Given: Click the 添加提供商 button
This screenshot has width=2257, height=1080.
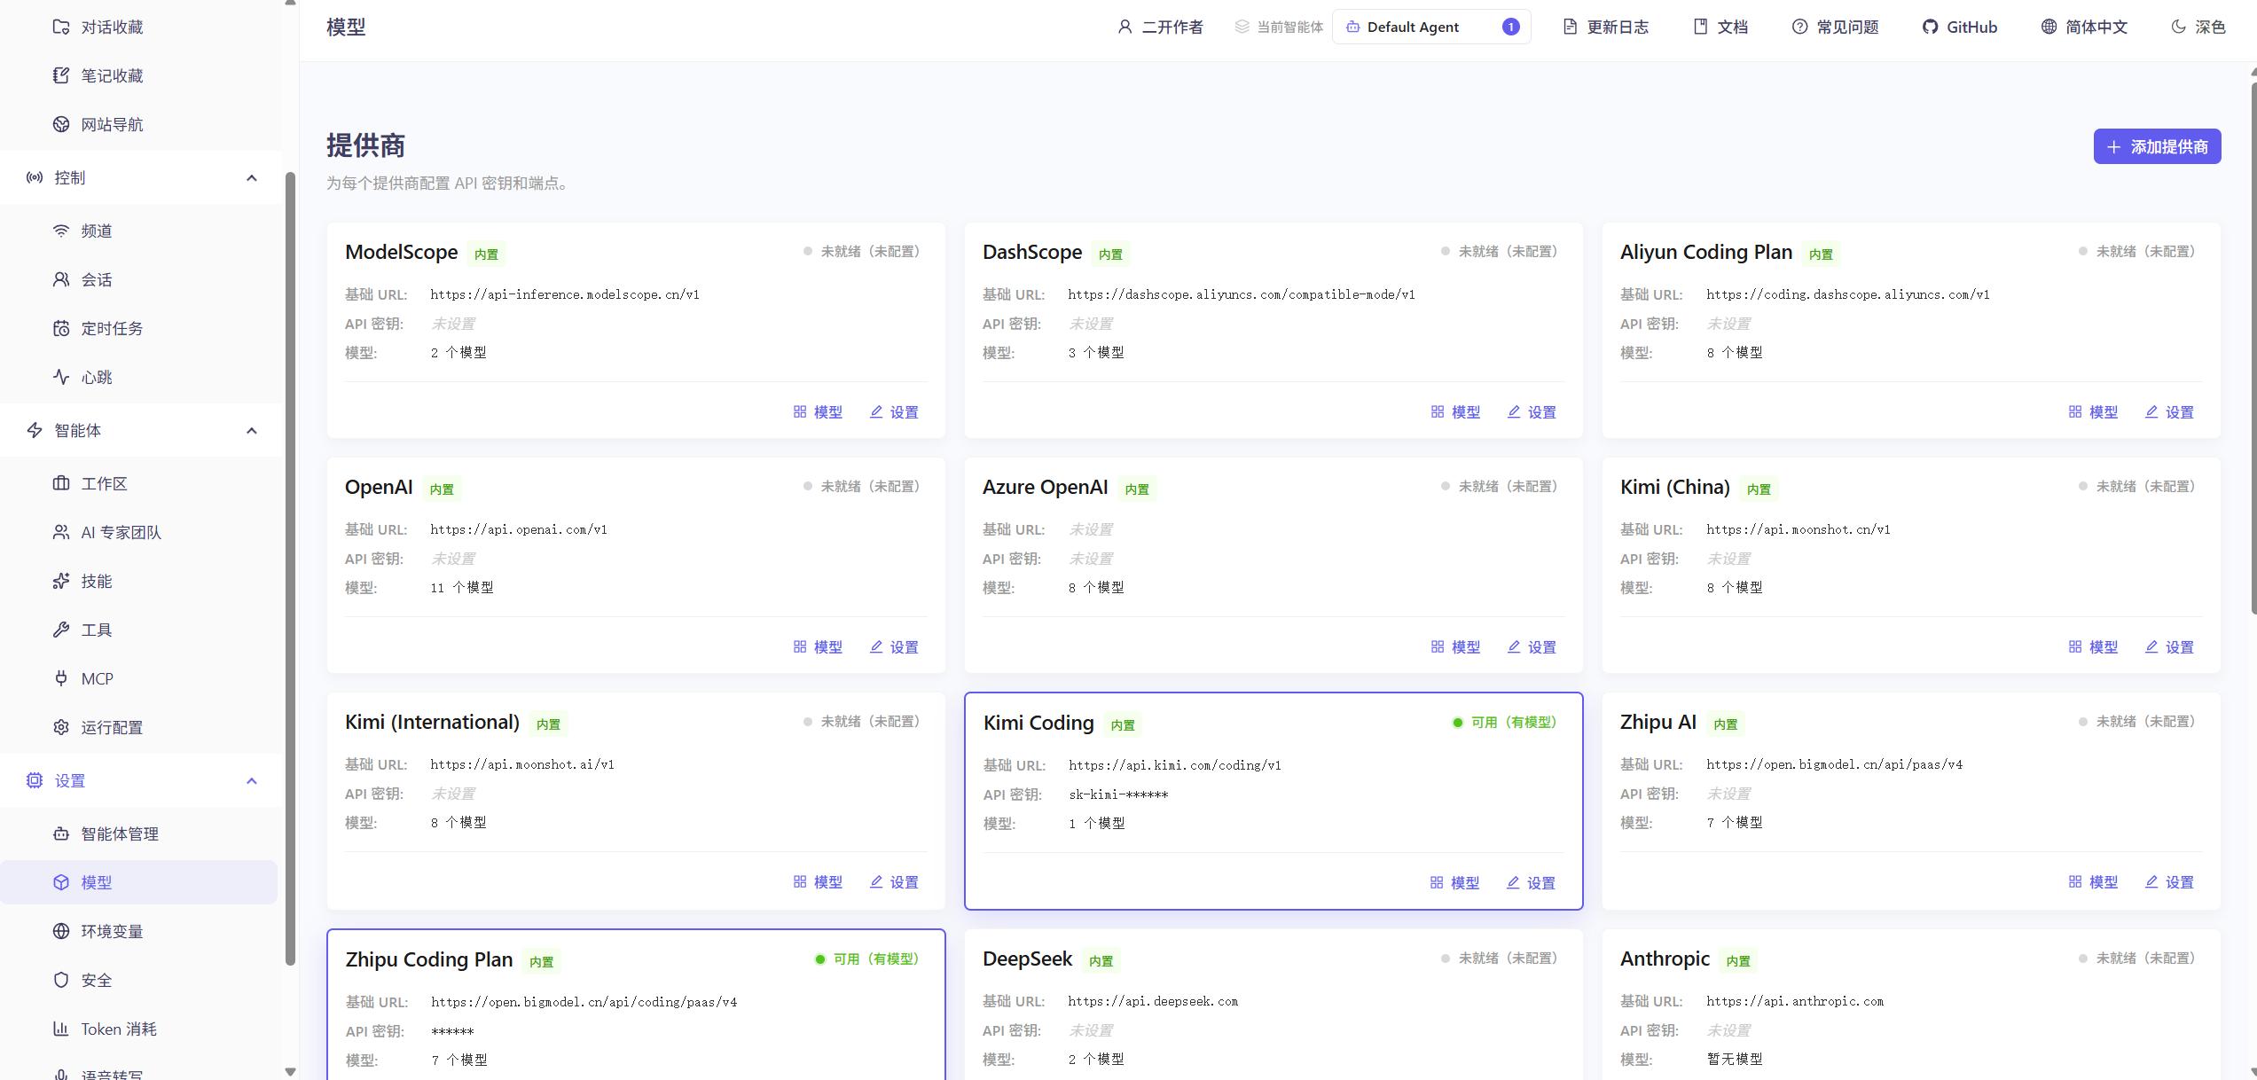Looking at the screenshot, I should pos(2157,146).
